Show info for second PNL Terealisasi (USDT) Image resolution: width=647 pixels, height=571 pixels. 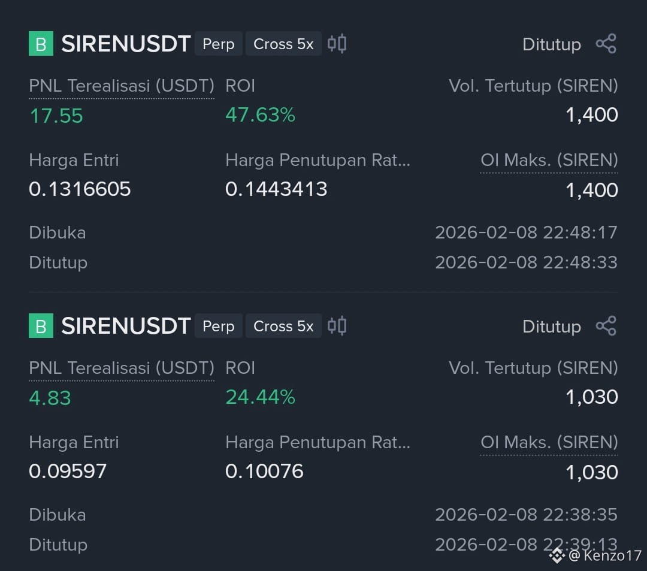click(121, 368)
